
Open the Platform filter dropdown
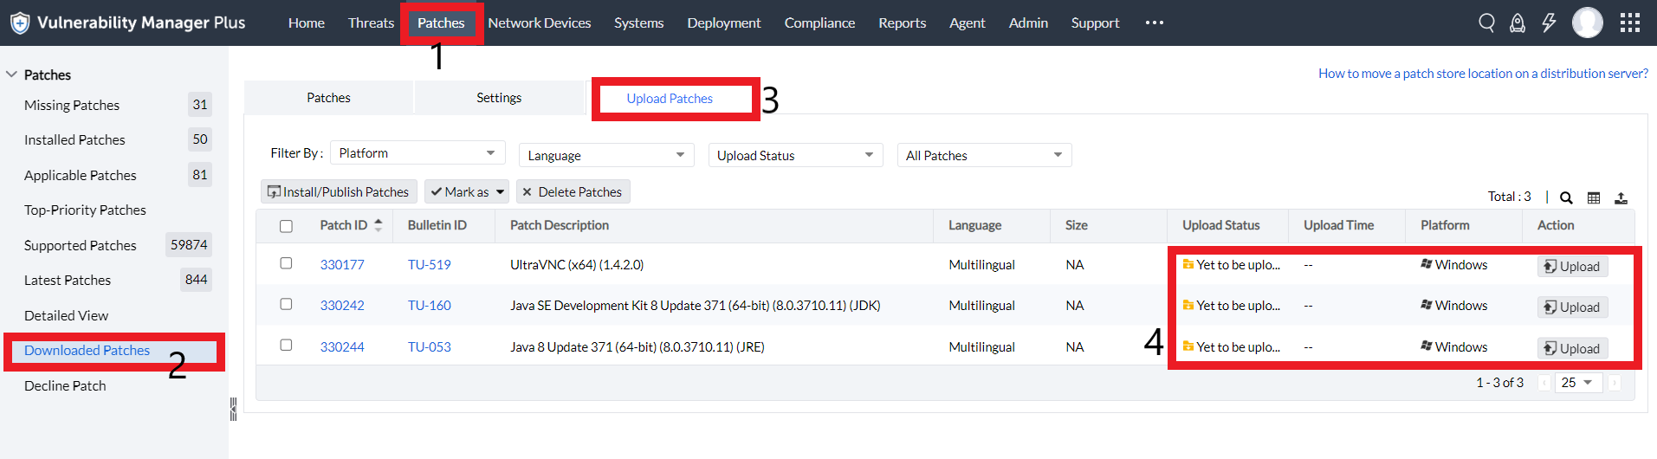pyautogui.click(x=417, y=152)
